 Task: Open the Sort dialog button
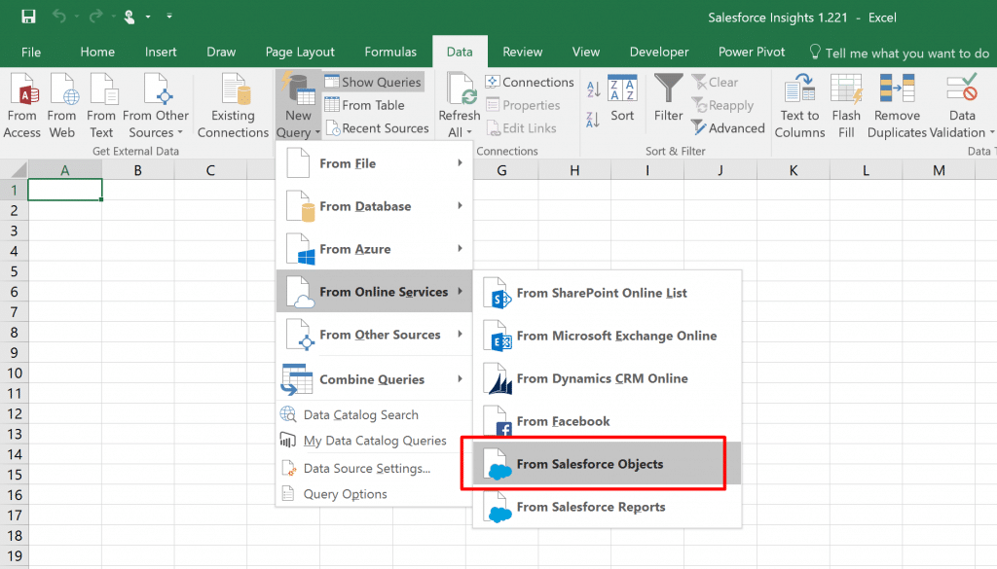point(622,99)
